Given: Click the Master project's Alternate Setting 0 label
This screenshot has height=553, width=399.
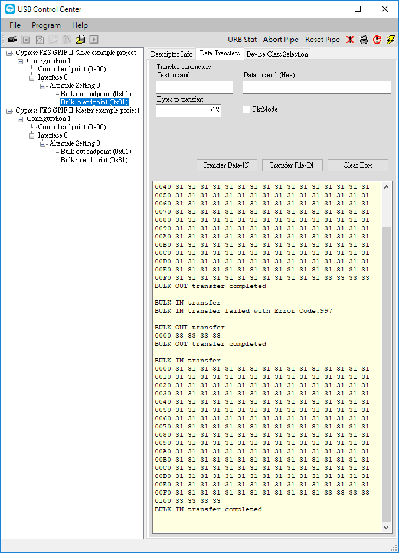Looking at the screenshot, I should (x=74, y=143).
